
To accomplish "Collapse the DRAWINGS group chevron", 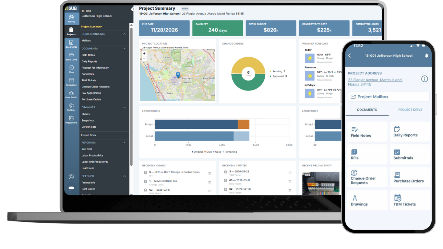I will (124, 107).
